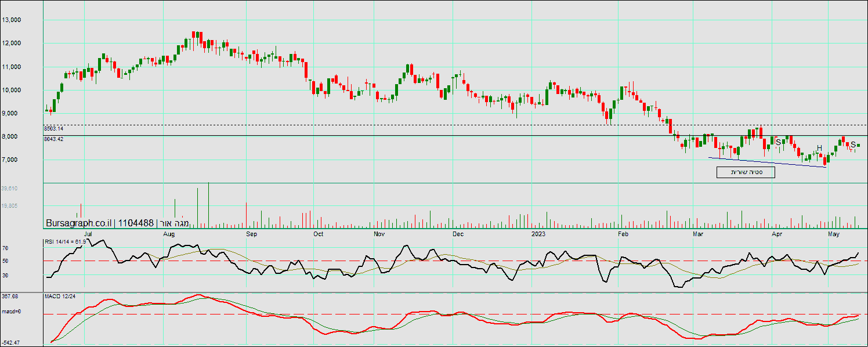Select the 8043.42 horizontal level label

coord(53,139)
